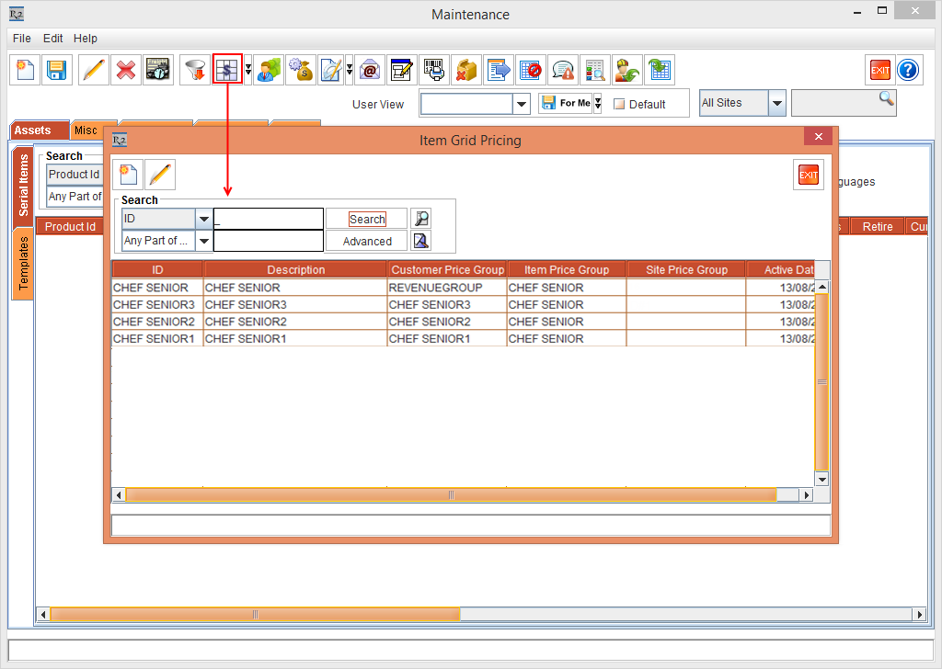Click the Item Grid Pricing toolbar icon
This screenshot has height=669, width=942.
[226, 70]
